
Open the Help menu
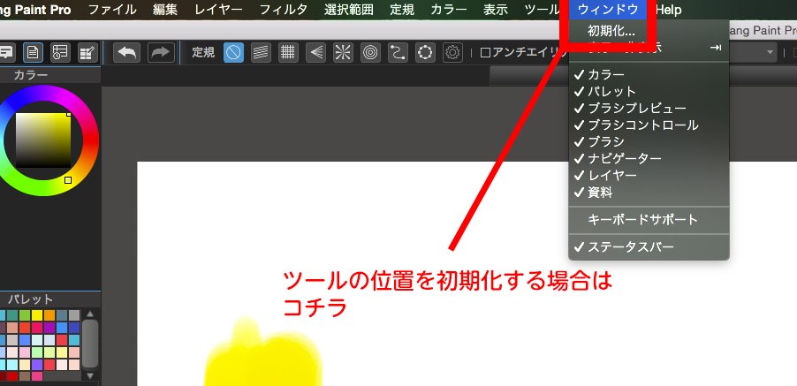point(668,10)
